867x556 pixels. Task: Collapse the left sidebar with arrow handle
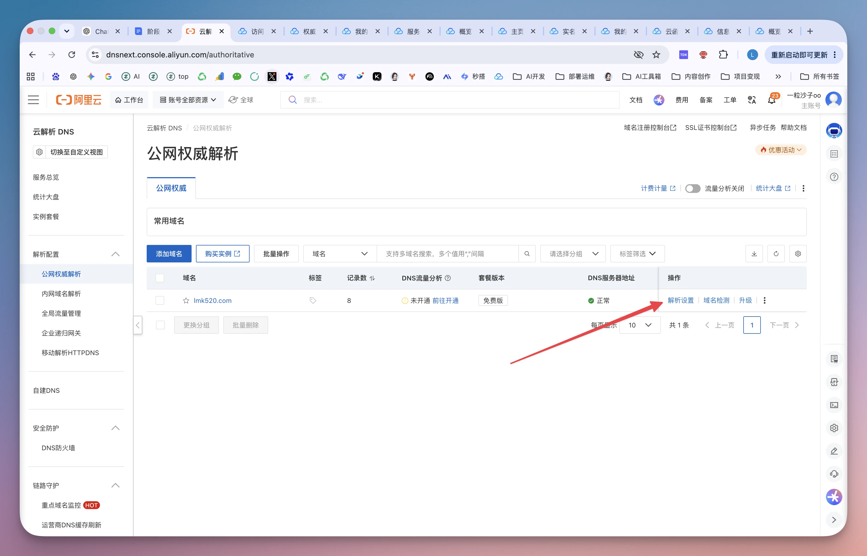point(138,325)
